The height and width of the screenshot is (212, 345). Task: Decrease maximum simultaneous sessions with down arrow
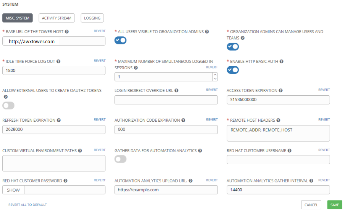click(215, 79)
